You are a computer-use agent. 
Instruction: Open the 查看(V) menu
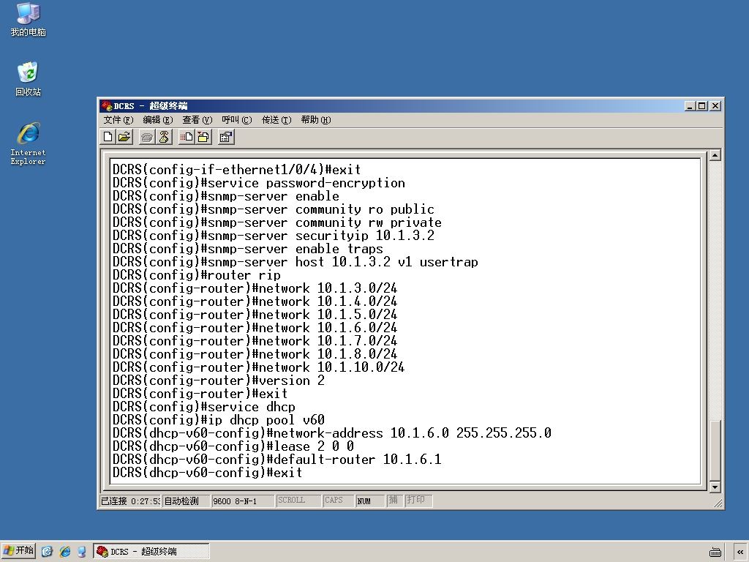pyautogui.click(x=197, y=119)
